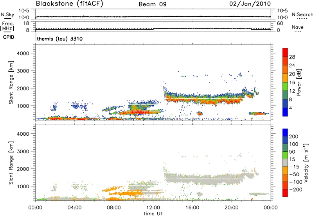
Task: Click the "4000" tick of the velocity panel
Action: pyautogui.click(x=23, y=134)
